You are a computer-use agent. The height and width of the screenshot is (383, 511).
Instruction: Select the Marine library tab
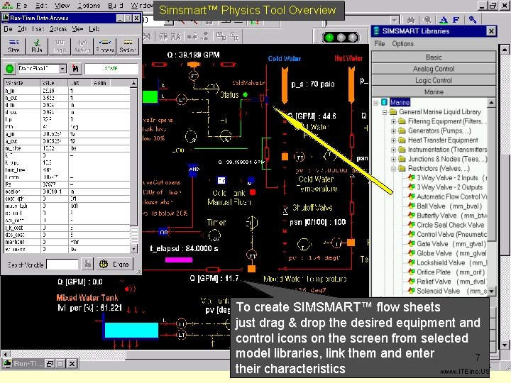pyautogui.click(x=434, y=91)
